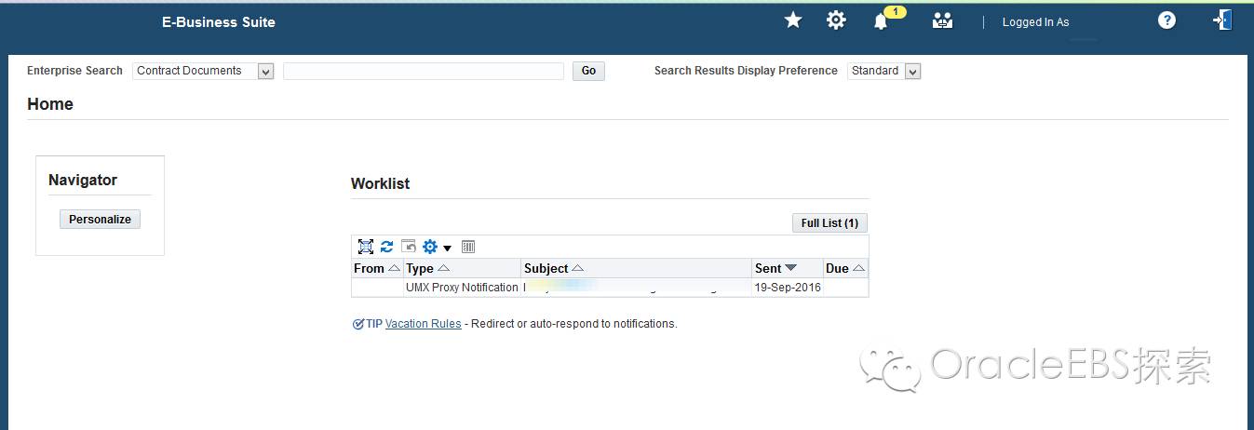Open the Vacation Rules link
Image resolution: width=1254 pixels, height=430 pixels.
[x=423, y=324]
